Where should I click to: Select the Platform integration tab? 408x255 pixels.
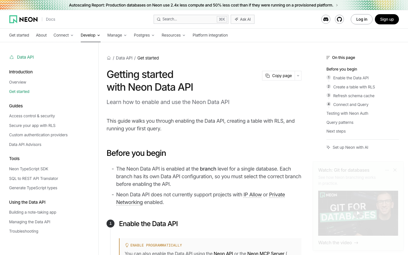[x=210, y=35]
